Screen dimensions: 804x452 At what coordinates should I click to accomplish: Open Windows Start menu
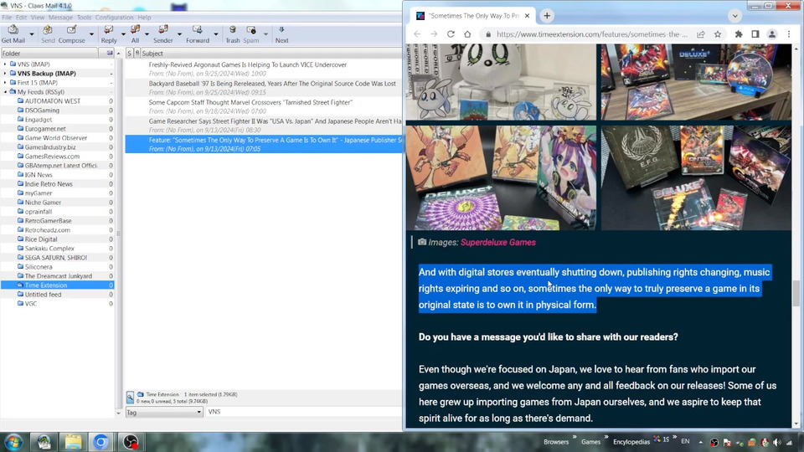pos(14,442)
